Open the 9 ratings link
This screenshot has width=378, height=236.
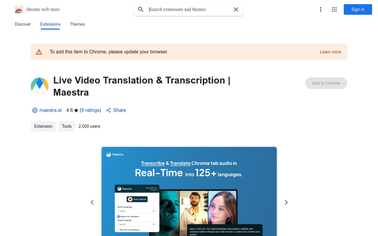(90, 110)
